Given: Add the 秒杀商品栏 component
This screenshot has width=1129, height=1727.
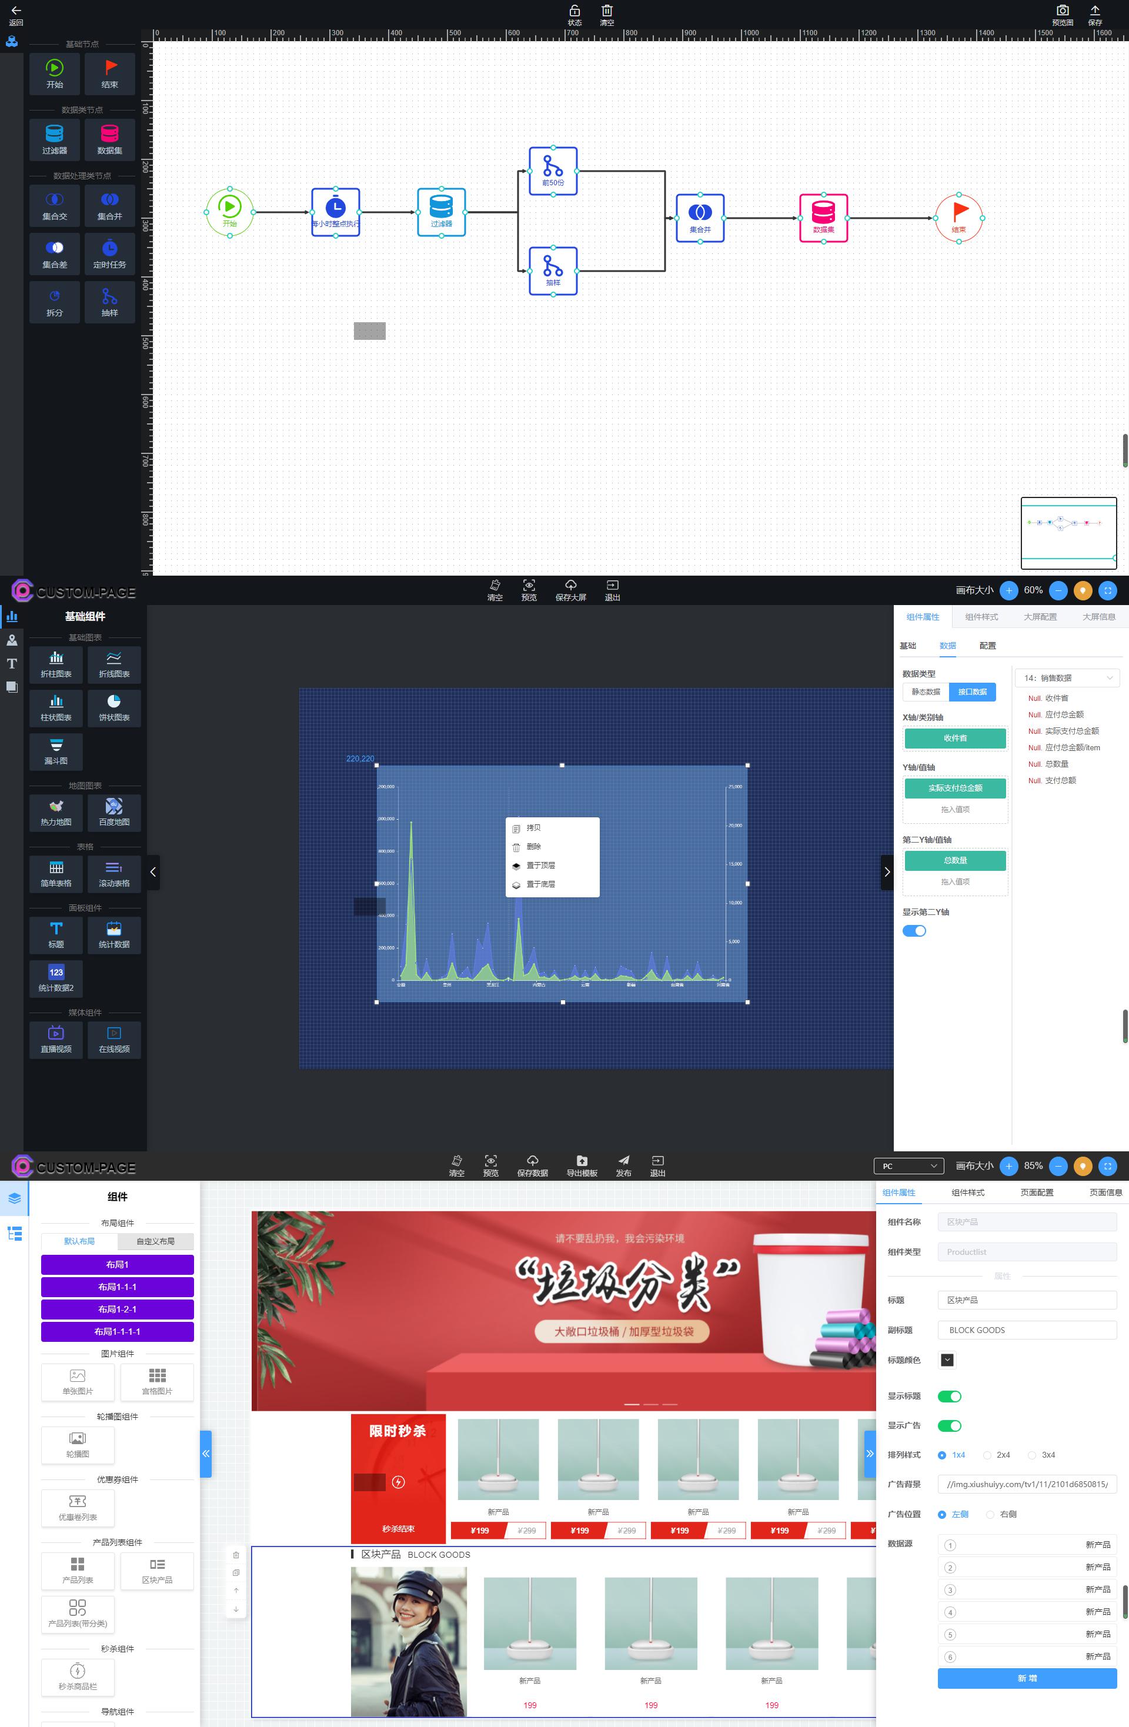Looking at the screenshot, I should [x=78, y=1675].
